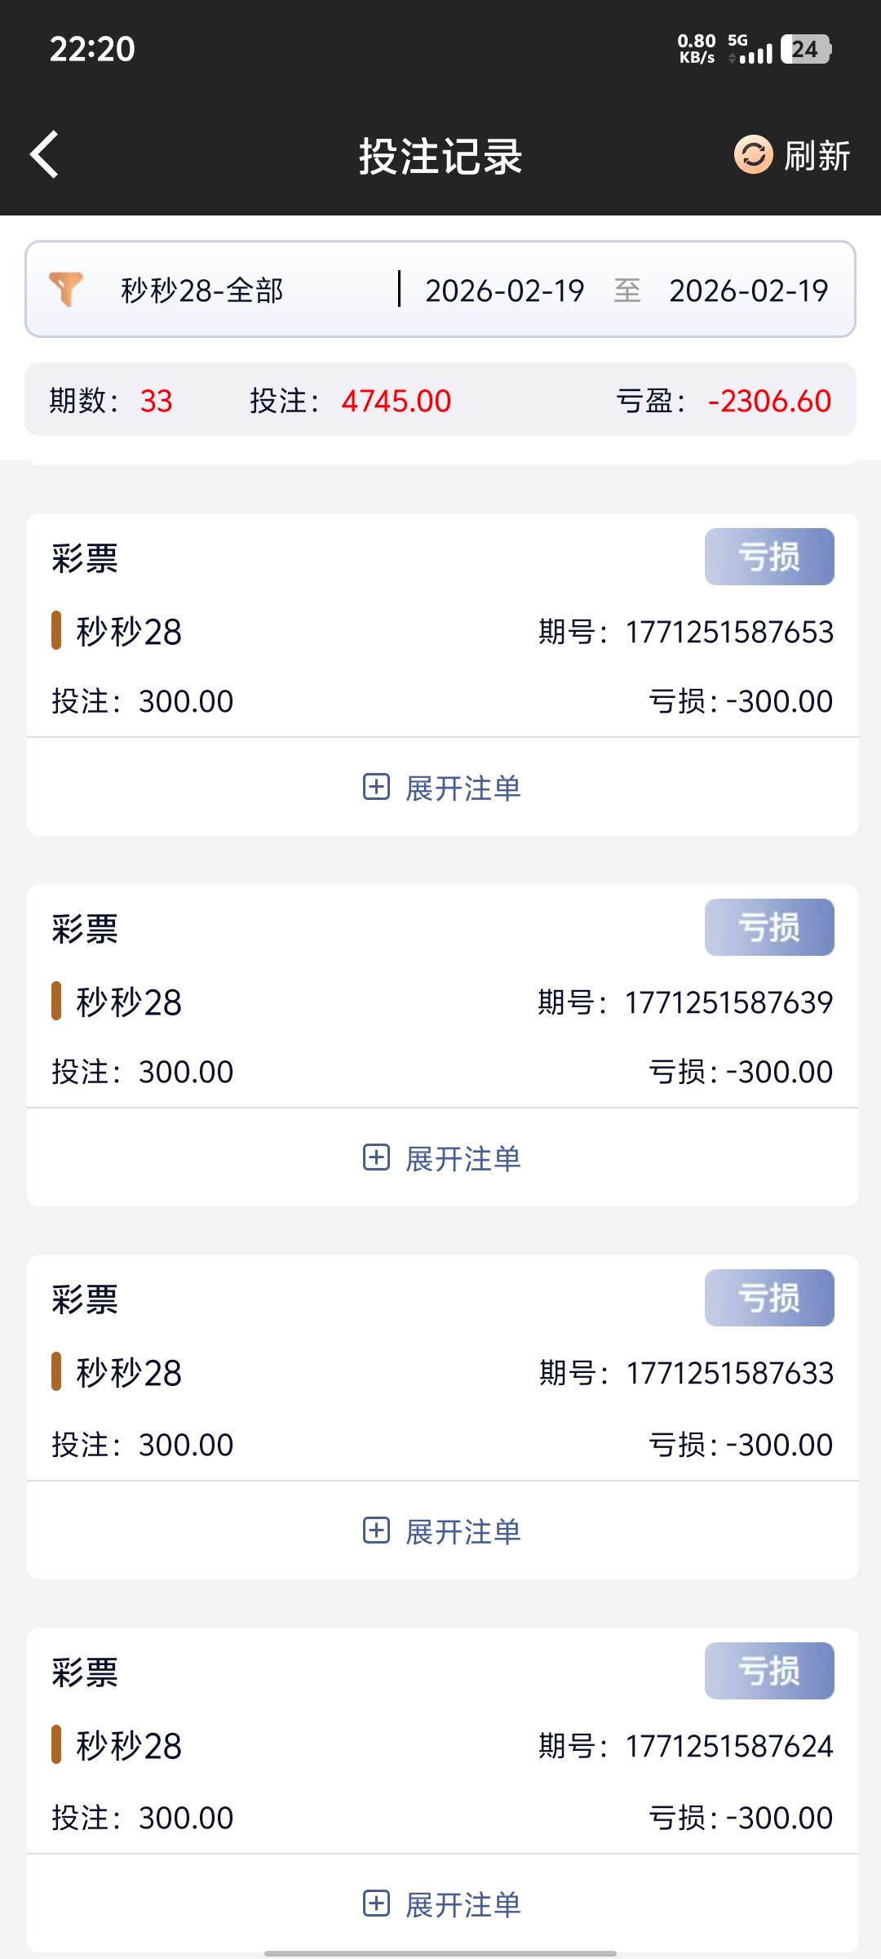Image resolution: width=881 pixels, height=1959 pixels.
Task: Select the start date 2026-02-19 field
Action: pos(504,291)
